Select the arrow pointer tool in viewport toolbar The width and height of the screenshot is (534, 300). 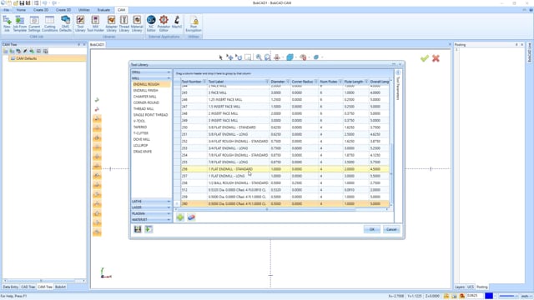[x=220, y=57]
